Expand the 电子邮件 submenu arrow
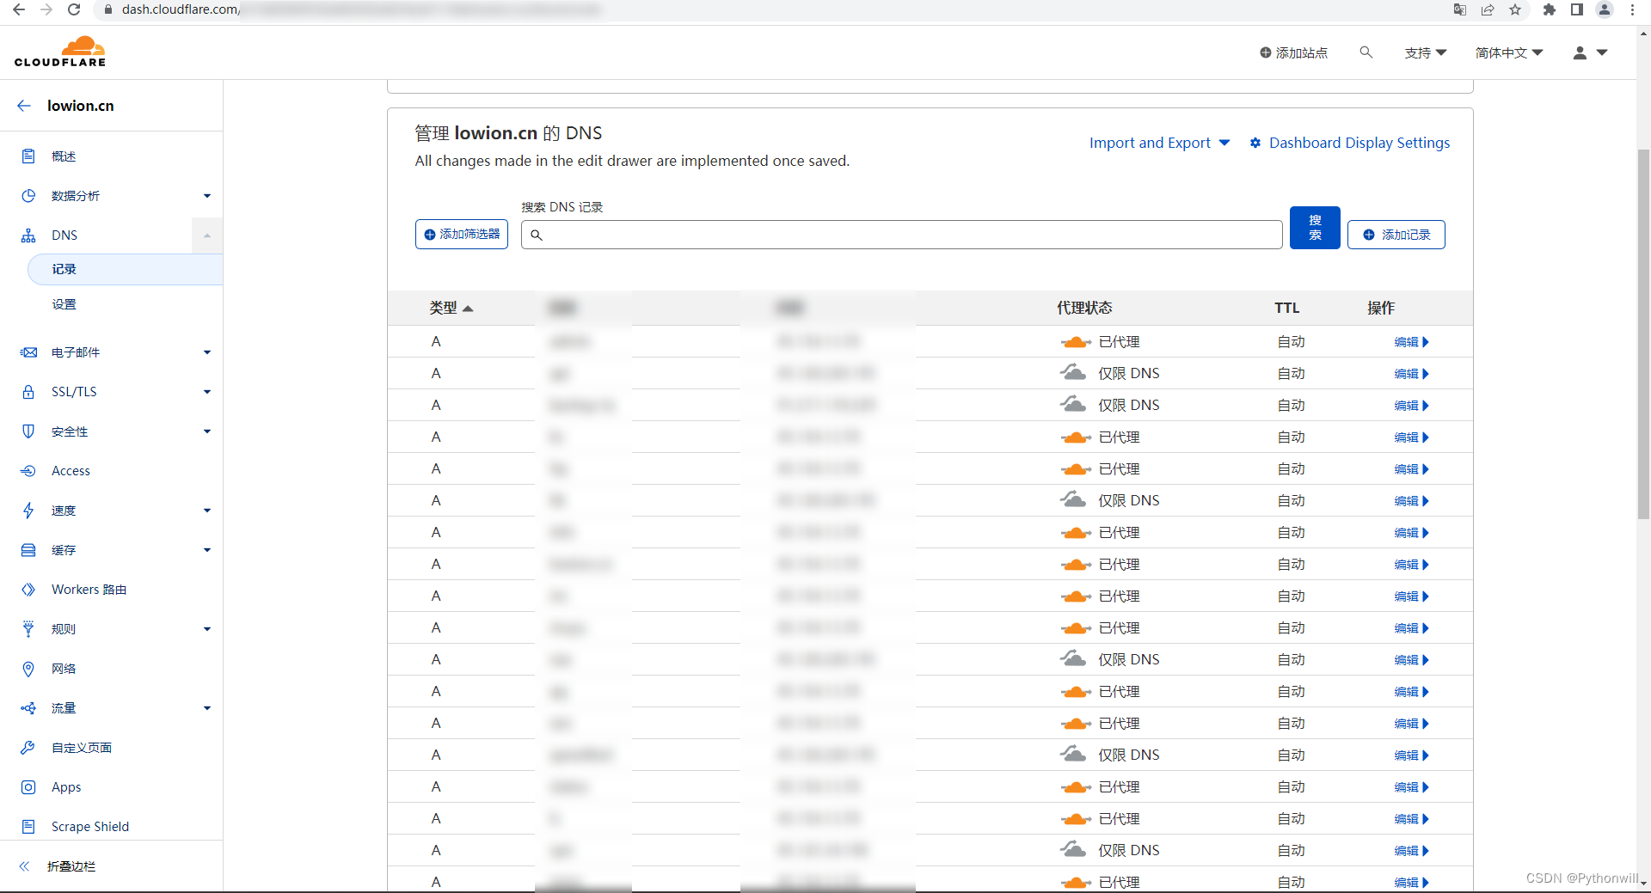Screen dimensions: 1651x893 pos(207,352)
